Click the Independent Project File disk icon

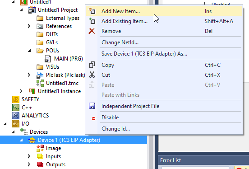pos(92,106)
